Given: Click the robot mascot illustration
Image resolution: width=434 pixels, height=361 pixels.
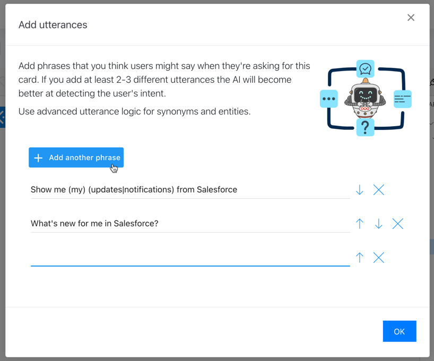Looking at the screenshot, I should tap(365, 99).
